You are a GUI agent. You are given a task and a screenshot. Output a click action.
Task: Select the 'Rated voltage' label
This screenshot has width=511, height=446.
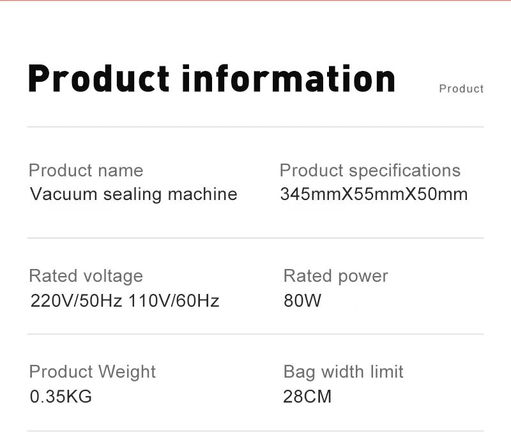pyautogui.click(x=86, y=276)
